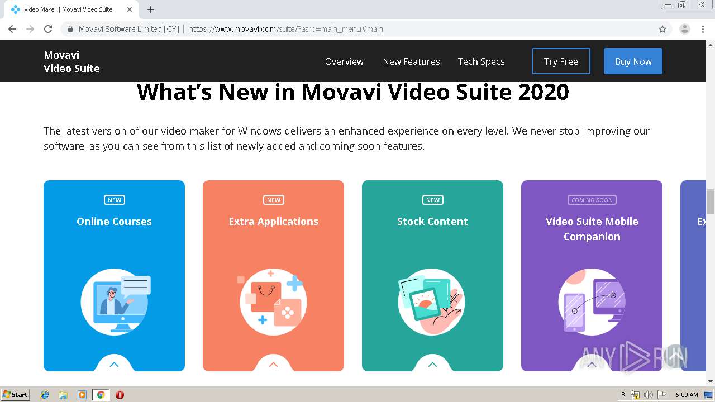This screenshot has height=402, width=715.
Task: Click the NEW badge on Online Courses
Action: 114,200
